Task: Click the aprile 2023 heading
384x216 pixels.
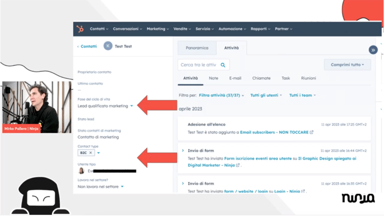Action: pyautogui.click(x=190, y=109)
